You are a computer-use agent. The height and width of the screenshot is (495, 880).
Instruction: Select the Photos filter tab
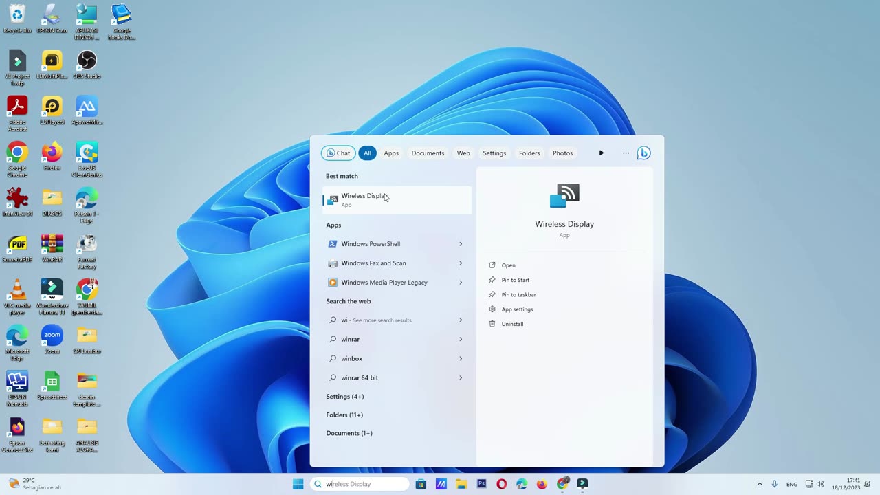click(562, 153)
